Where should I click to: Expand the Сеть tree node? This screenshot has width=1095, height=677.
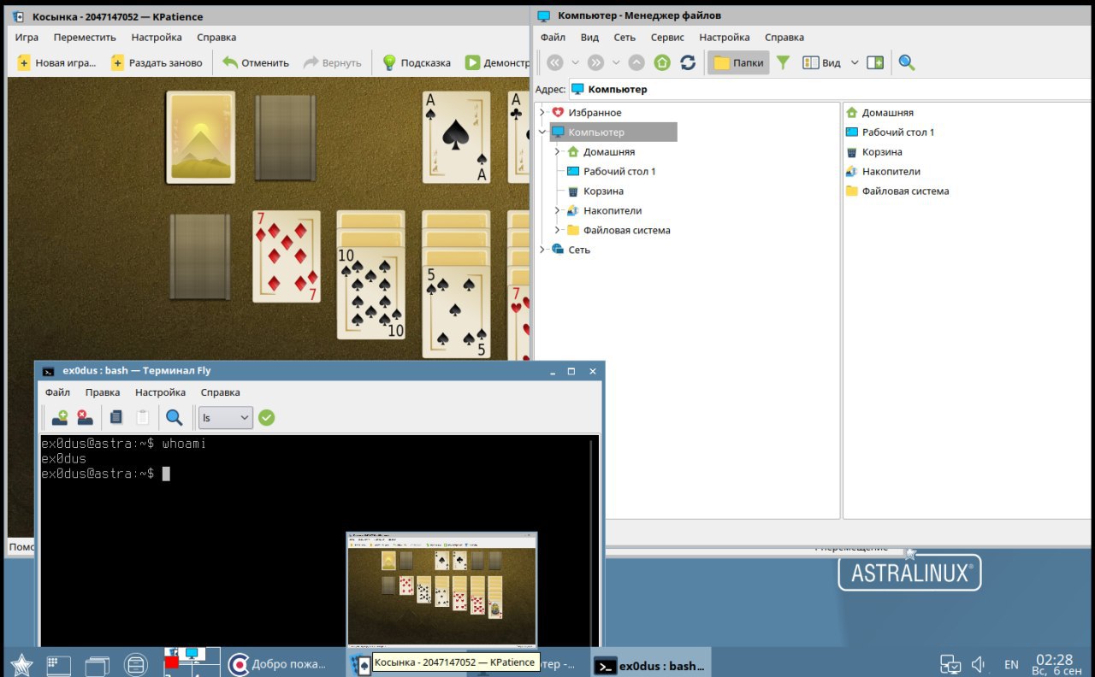click(542, 250)
